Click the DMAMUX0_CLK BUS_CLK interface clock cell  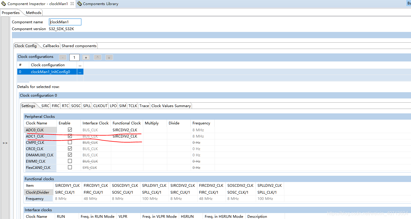coord(96,155)
